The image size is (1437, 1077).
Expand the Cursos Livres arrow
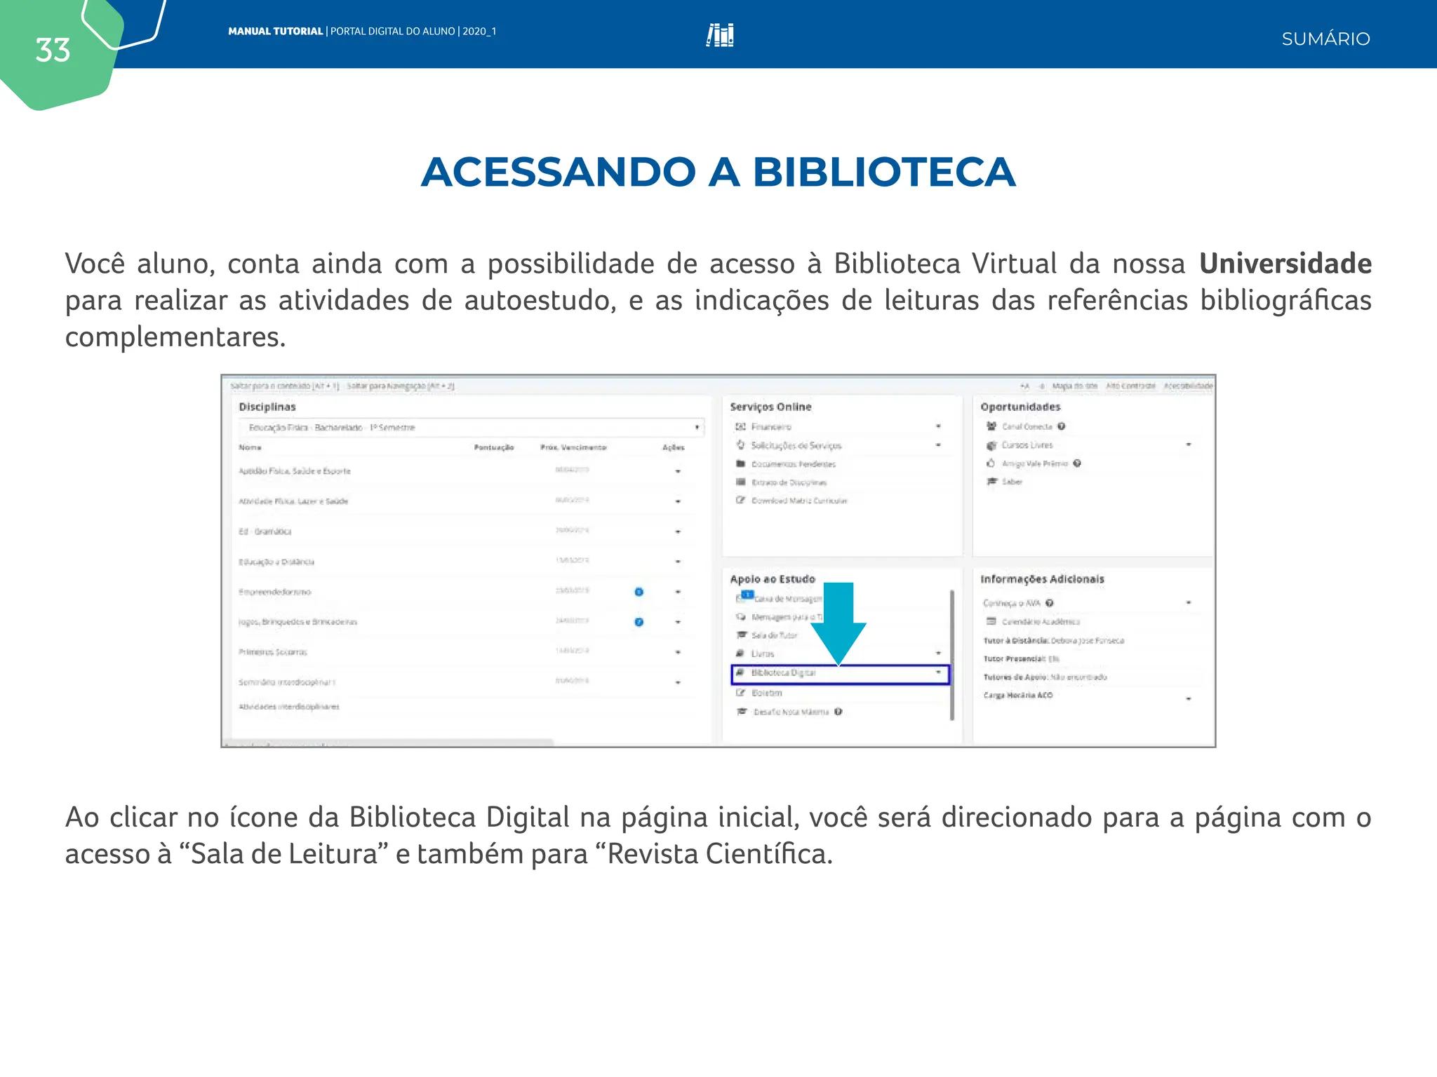(x=1189, y=445)
